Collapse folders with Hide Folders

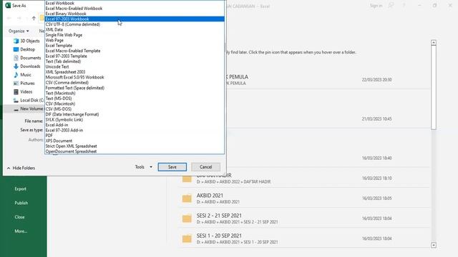pos(21,168)
